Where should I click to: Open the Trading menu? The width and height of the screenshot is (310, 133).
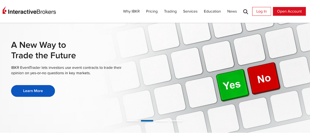pyautogui.click(x=170, y=11)
